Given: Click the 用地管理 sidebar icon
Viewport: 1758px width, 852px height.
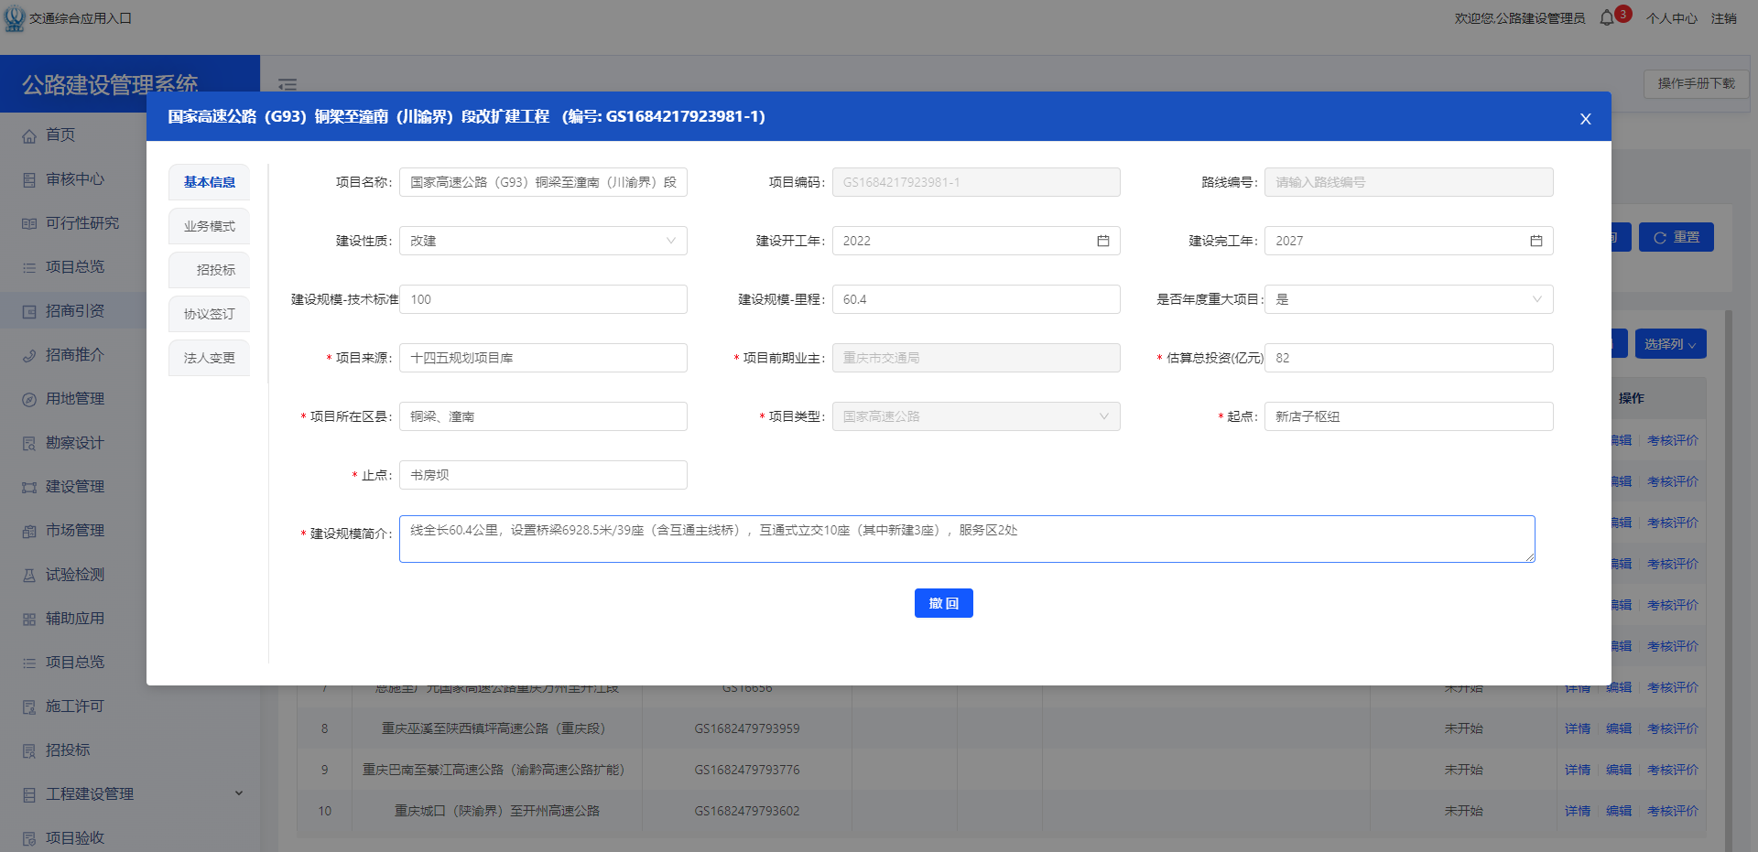Looking at the screenshot, I should tap(29, 399).
